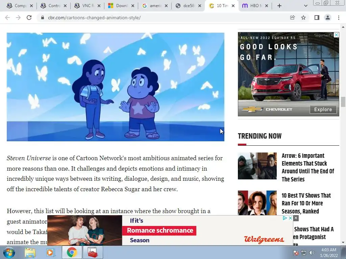The image size is (346, 259).
Task: Open the Windows Start menu
Action: 9,252
